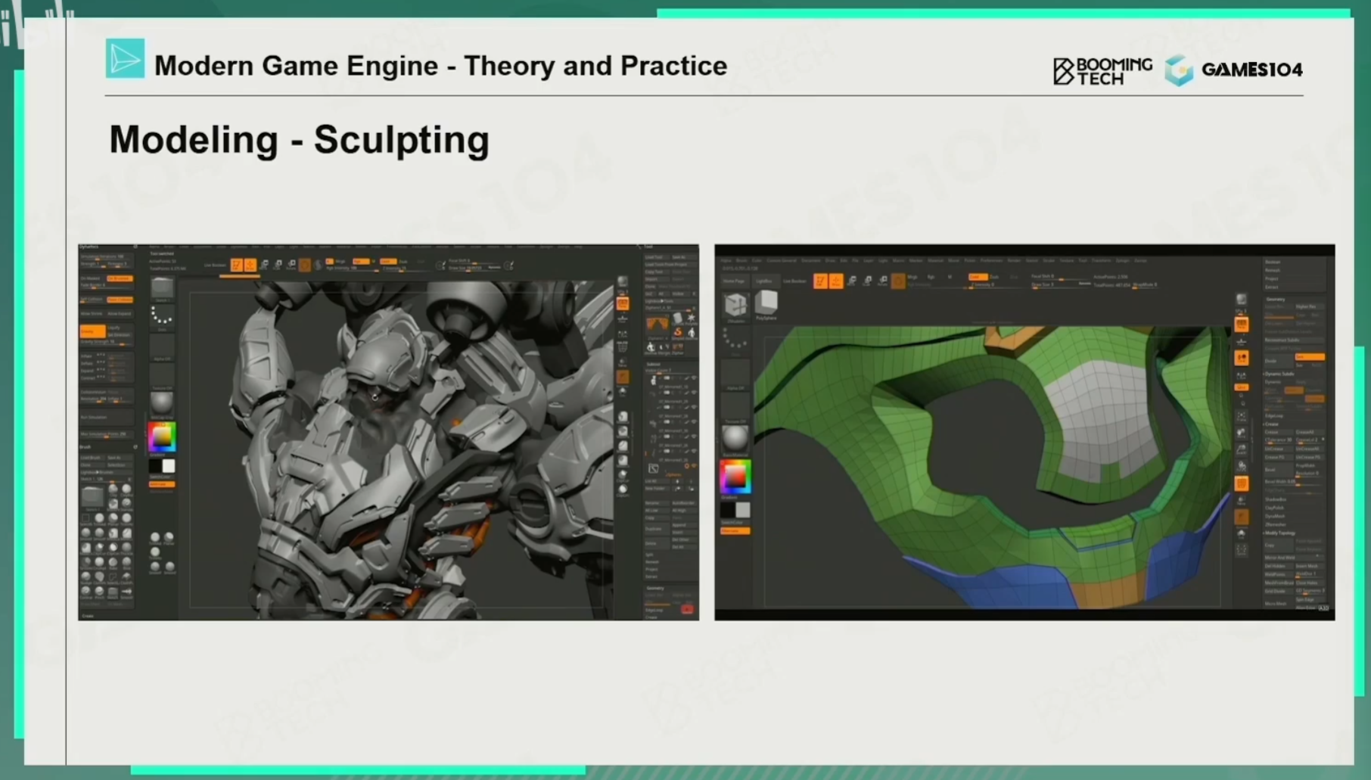This screenshot has width=1371, height=780.
Task: Open the Preferences menu
Action: [x=992, y=259]
